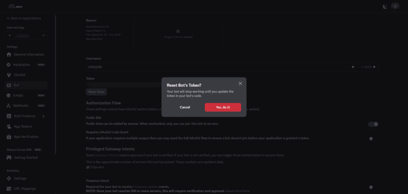Open URL Mappings page

click(26, 188)
